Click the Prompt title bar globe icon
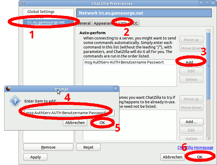 pos(8,89)
